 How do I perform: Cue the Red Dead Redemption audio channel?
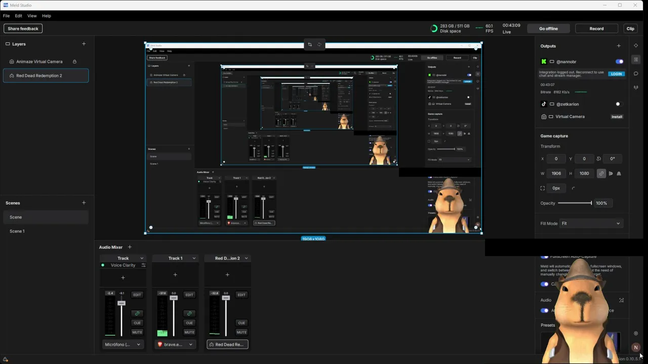(241, 323)
